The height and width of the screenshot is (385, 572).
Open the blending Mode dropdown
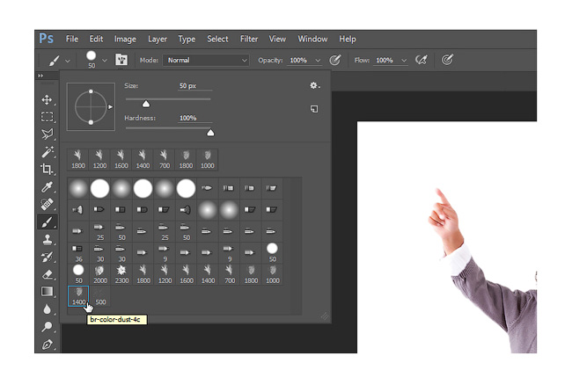point(206,61)
